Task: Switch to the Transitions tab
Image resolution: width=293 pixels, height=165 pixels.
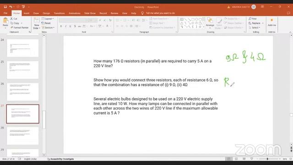Action: pos(59,13)
